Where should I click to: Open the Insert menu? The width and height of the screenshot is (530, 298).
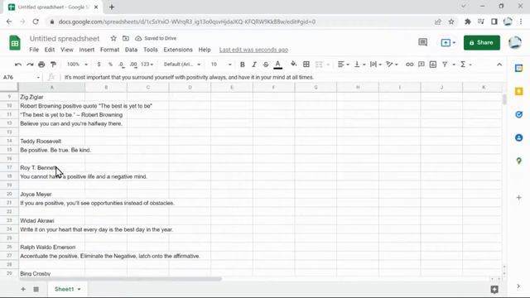[87, 50]
